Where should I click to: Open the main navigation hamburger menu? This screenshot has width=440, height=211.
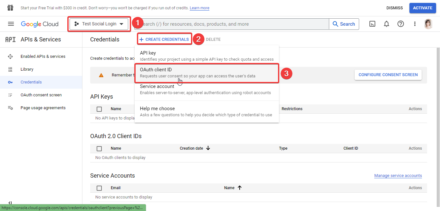pos(11,24)
